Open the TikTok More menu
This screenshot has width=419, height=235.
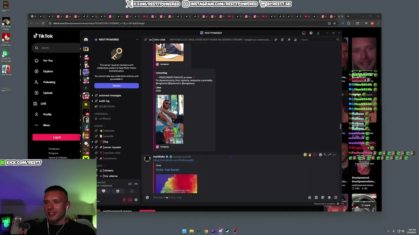(46, 125)
